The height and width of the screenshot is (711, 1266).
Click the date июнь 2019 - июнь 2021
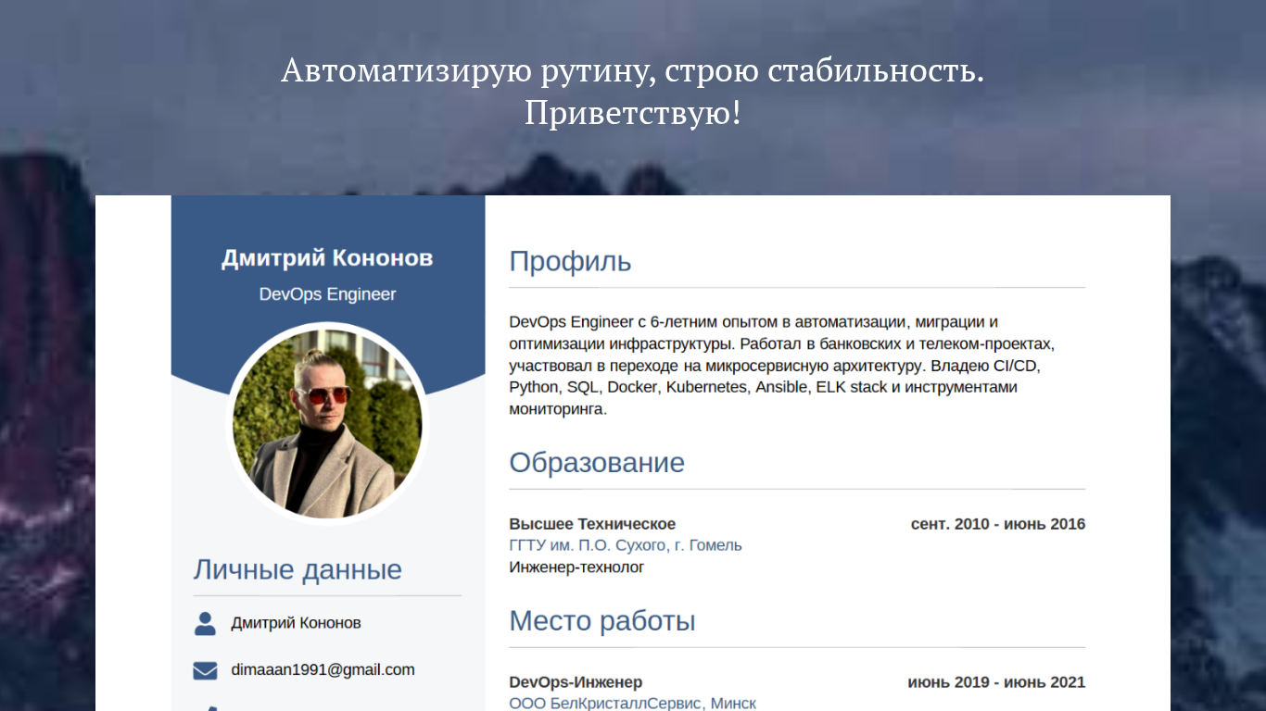[x=996, y=682]
